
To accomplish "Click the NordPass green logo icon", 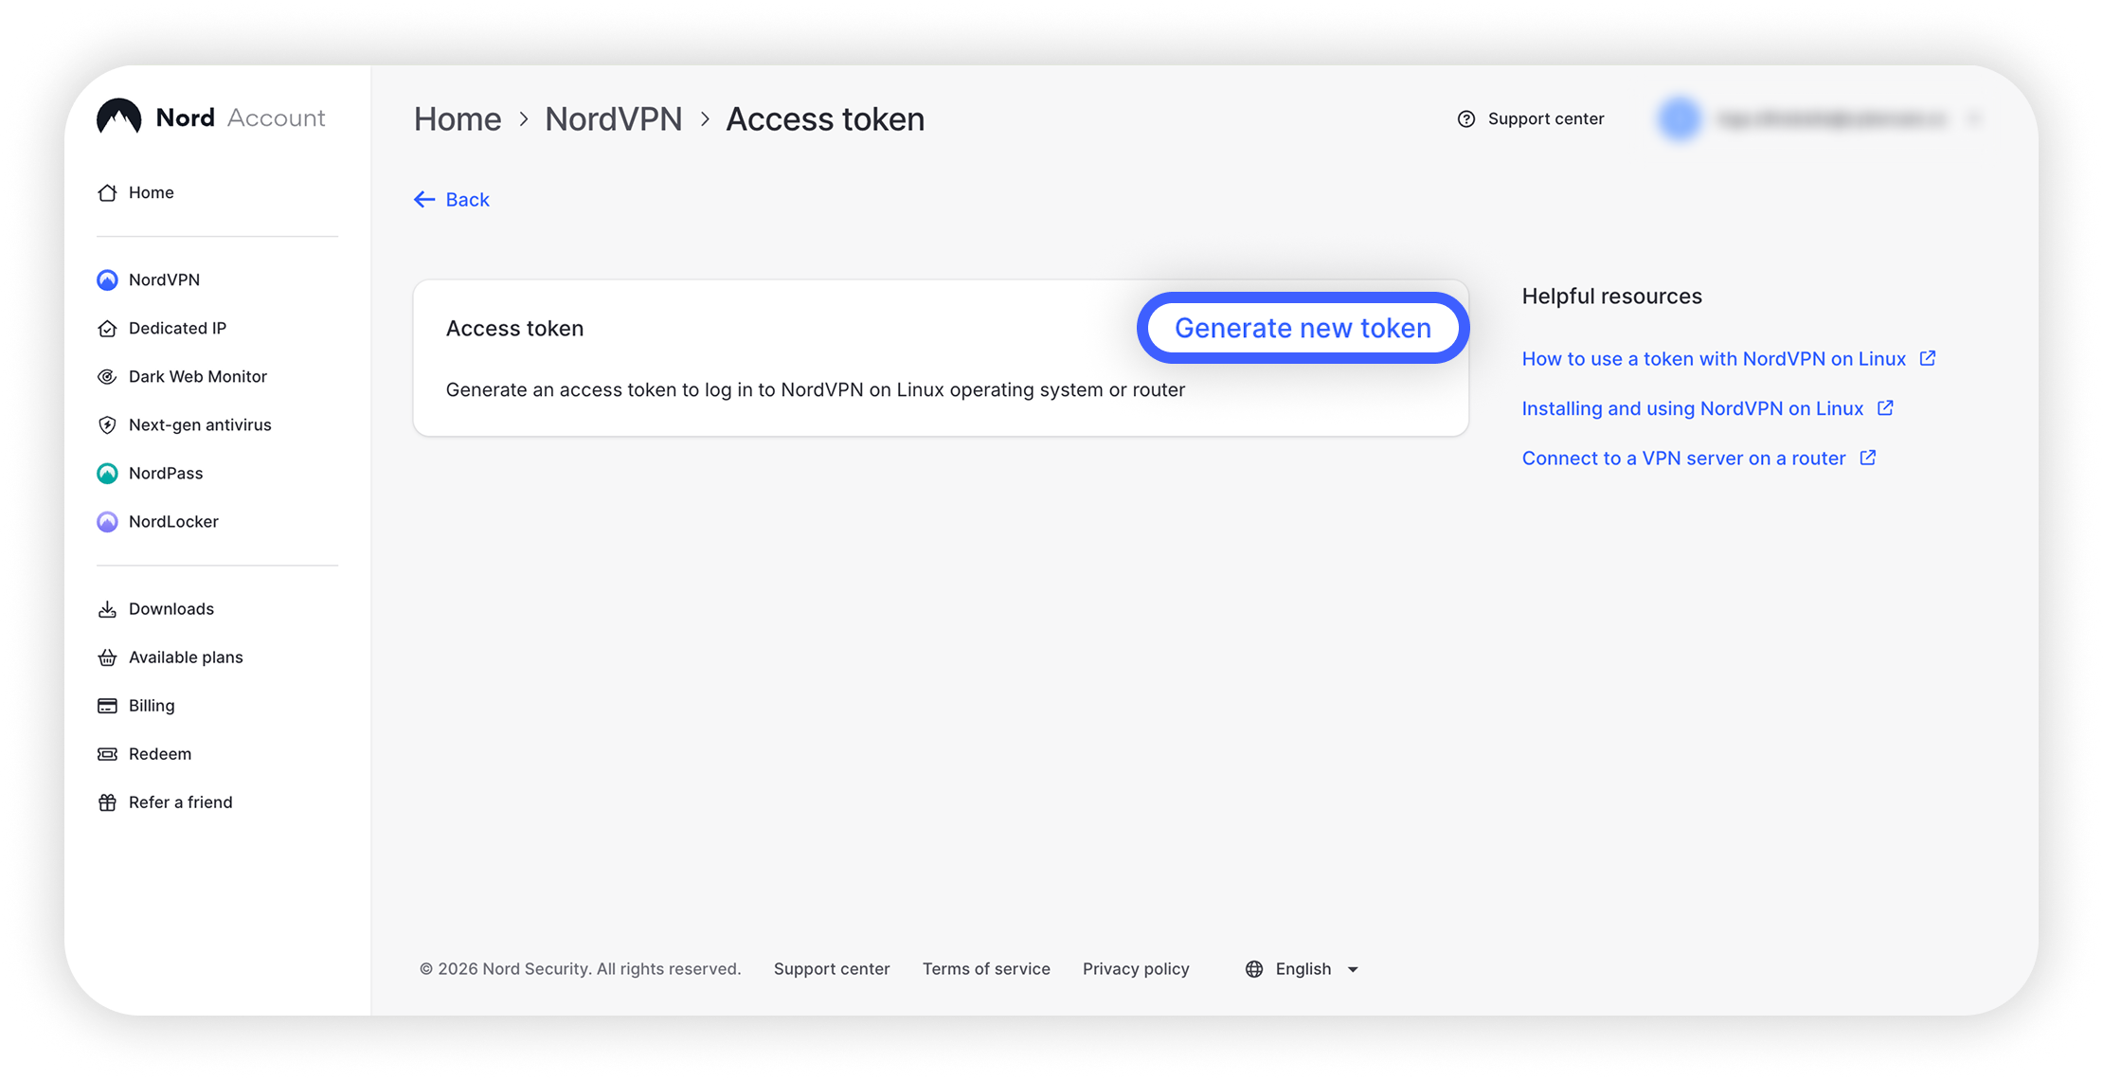I will [107, 473].
